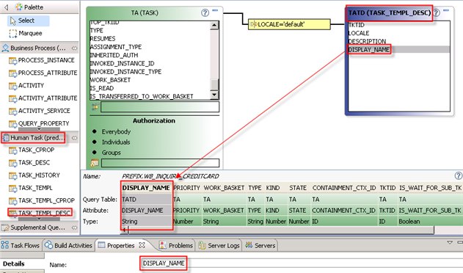Screen dimensions: 463x273
Task: Switch to the Problems tab
Action: 176,246
